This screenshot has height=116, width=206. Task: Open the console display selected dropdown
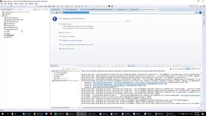tap(197, 69)
